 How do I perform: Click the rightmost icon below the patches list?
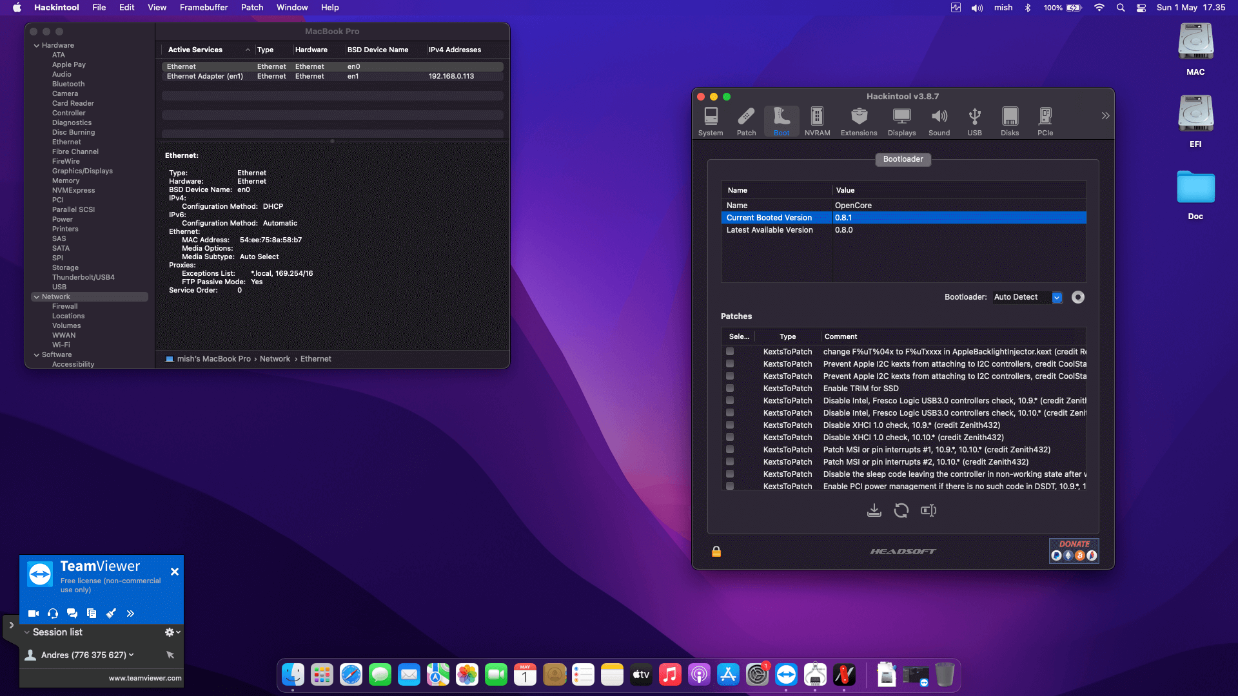pos(928,510)
